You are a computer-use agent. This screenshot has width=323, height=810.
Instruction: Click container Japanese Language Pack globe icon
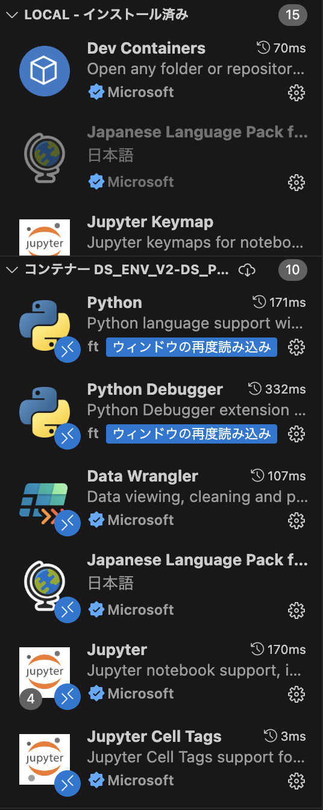45,585
